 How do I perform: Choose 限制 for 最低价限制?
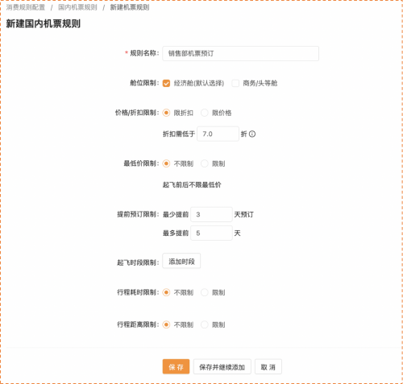click(x=205, y=163)
